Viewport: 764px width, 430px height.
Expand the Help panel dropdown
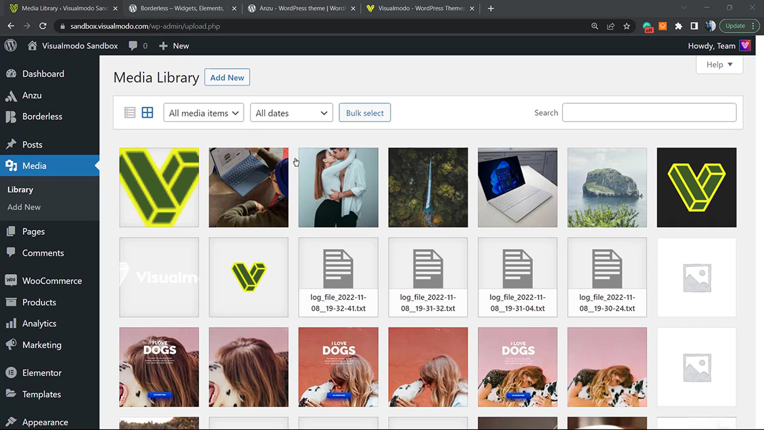click(719, 64)
